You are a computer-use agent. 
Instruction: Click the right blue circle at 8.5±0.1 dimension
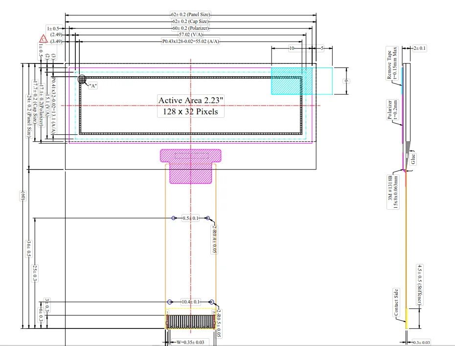click(207, 218)
